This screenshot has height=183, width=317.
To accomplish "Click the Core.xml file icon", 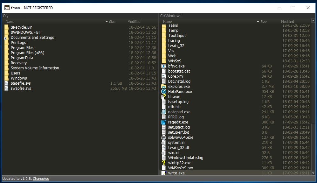I will tap(164, 76).
